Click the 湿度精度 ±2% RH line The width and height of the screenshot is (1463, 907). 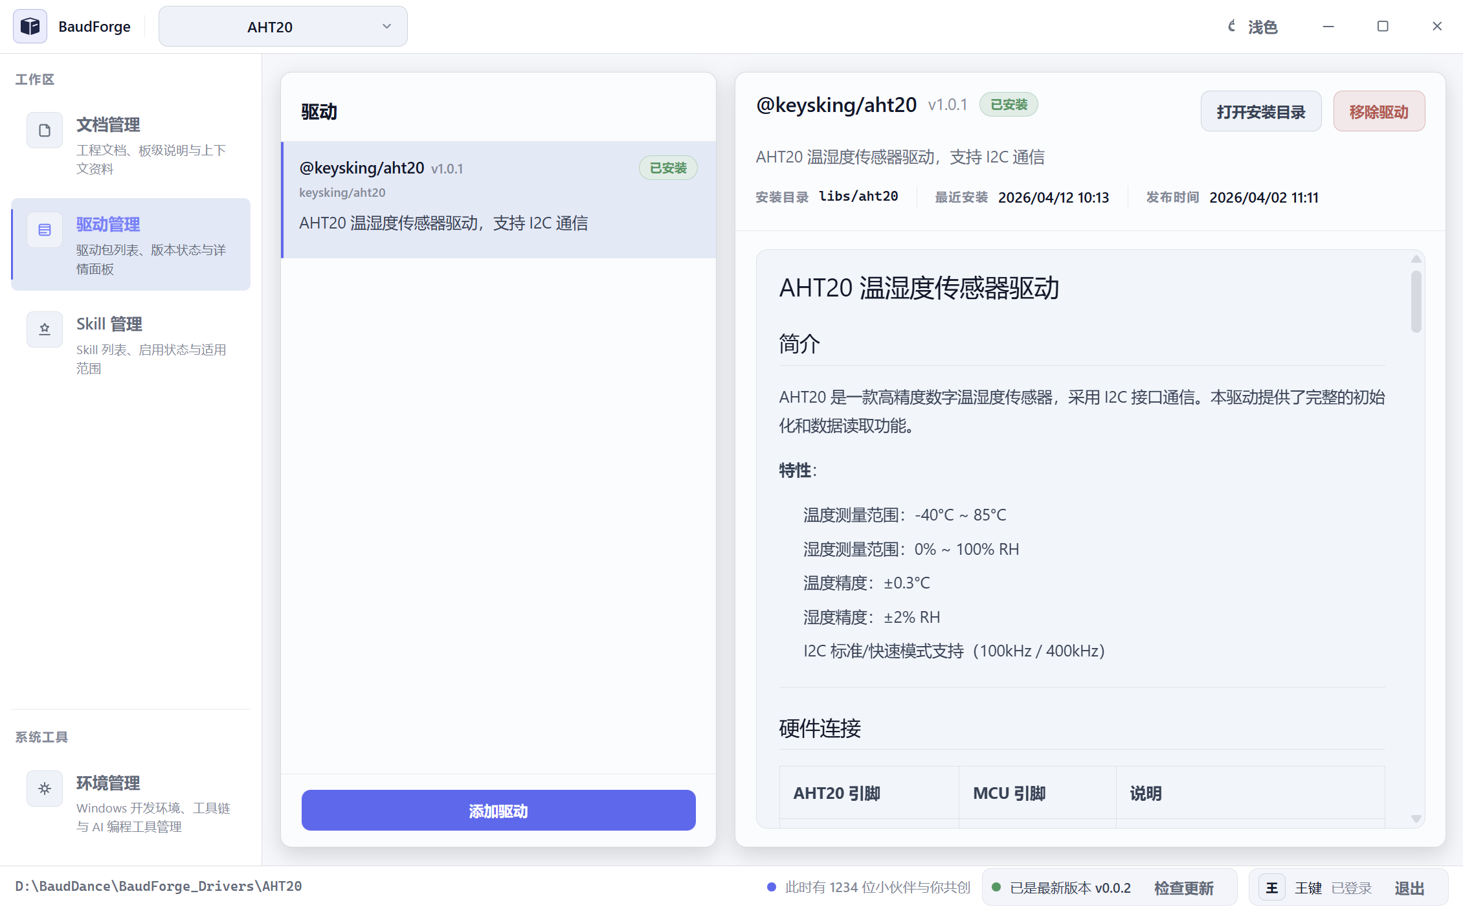pyautogui.click(x=872, y=617)
